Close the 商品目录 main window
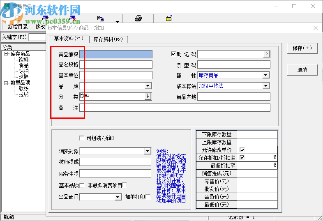 [x=313, y=6]
